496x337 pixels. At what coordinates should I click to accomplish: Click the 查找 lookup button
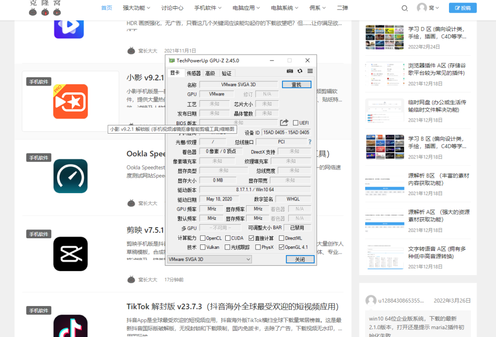tap(296, 84)
